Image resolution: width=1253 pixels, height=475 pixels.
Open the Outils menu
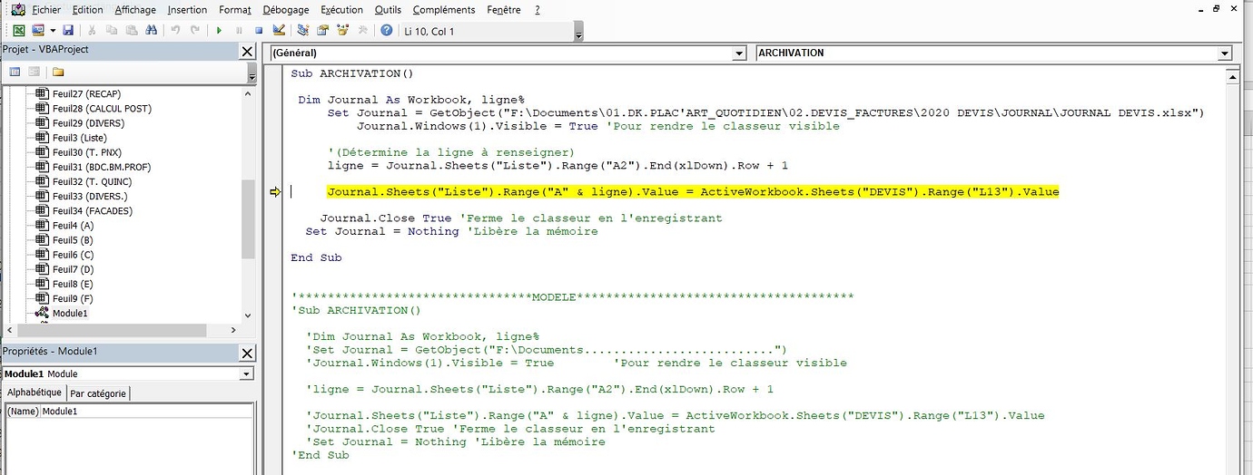(388, 10)
